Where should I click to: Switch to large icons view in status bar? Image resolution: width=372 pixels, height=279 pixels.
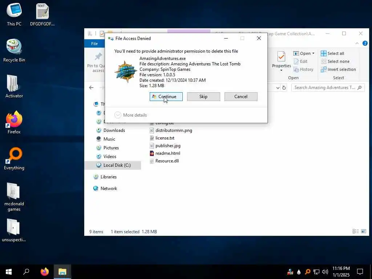[363, 231]
